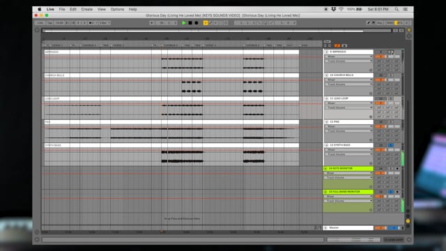Image resolution: width=446 pixels, height=251 pixels.
Task: Click the circular icon below the view selector
Action: click(409, 36)
